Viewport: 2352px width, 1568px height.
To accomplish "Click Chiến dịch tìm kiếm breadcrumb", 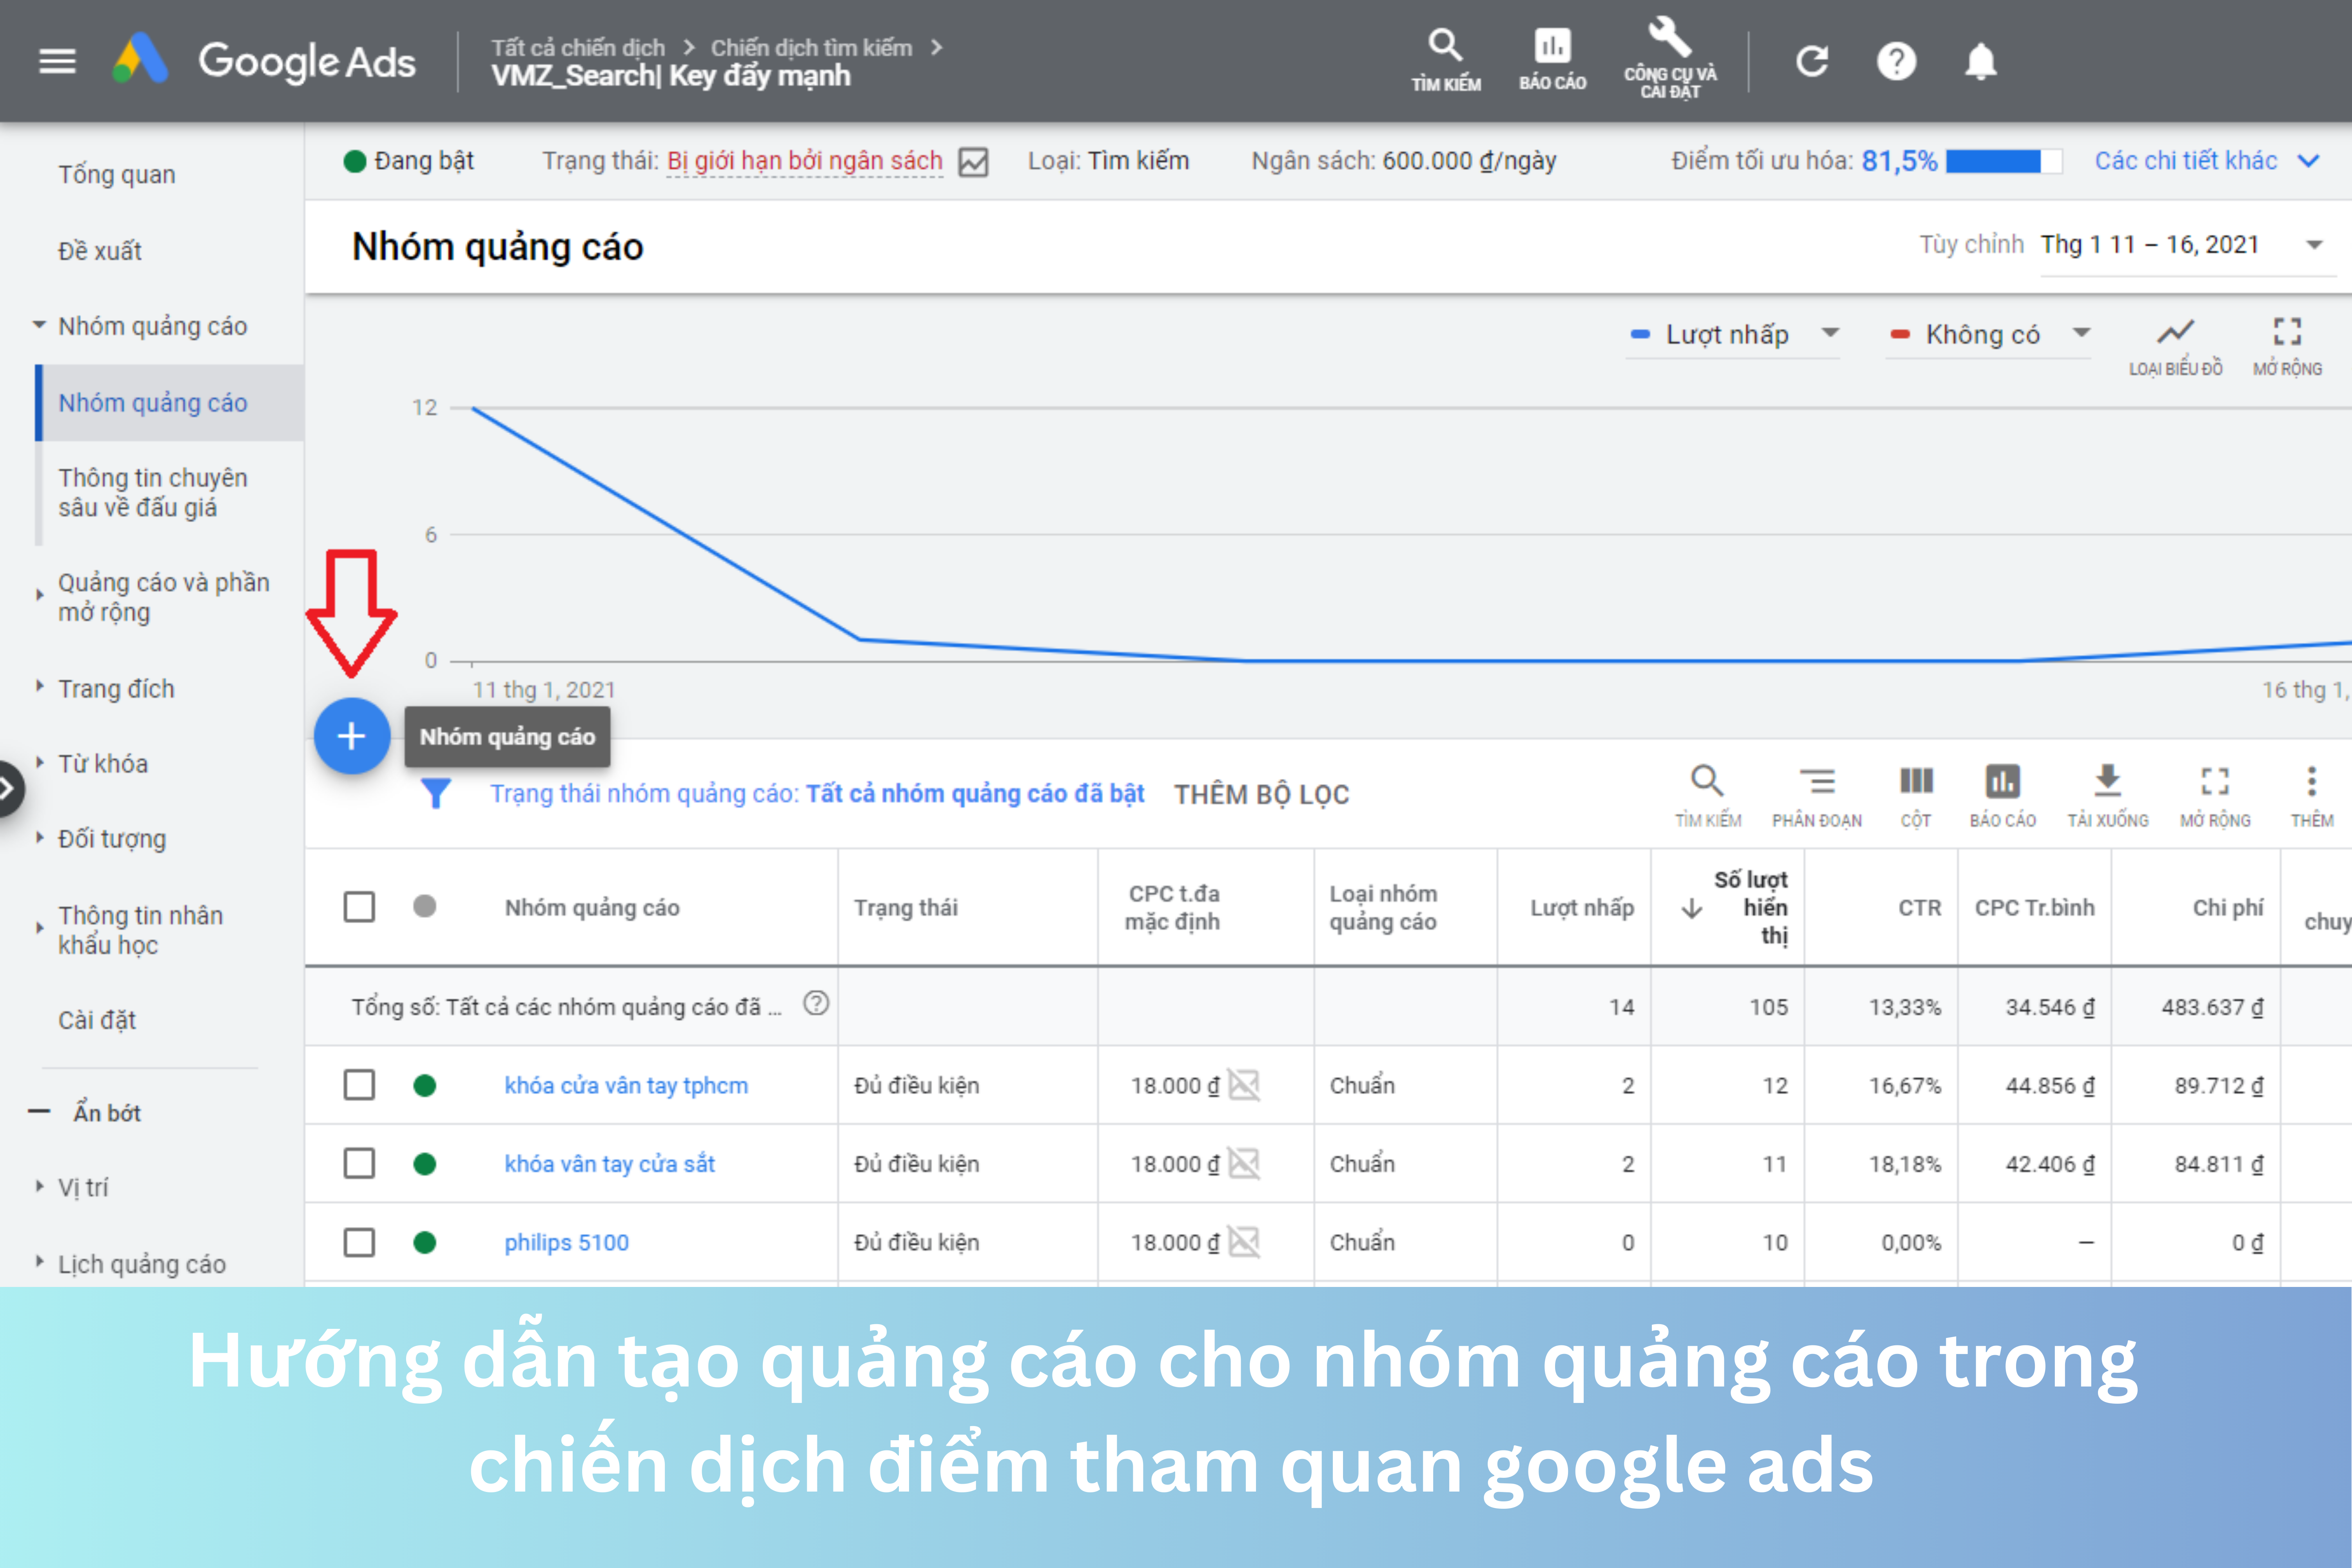I will pos(811,48).
